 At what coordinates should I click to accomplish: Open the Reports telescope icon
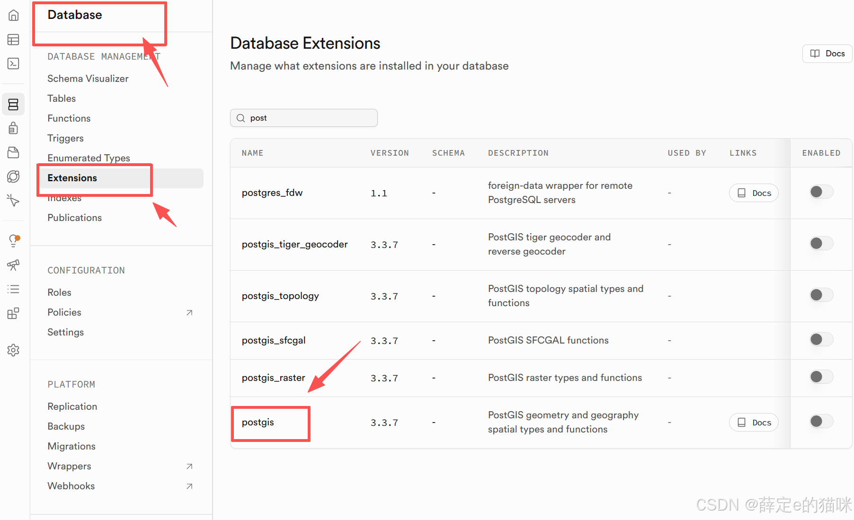(x=14, y=265)
